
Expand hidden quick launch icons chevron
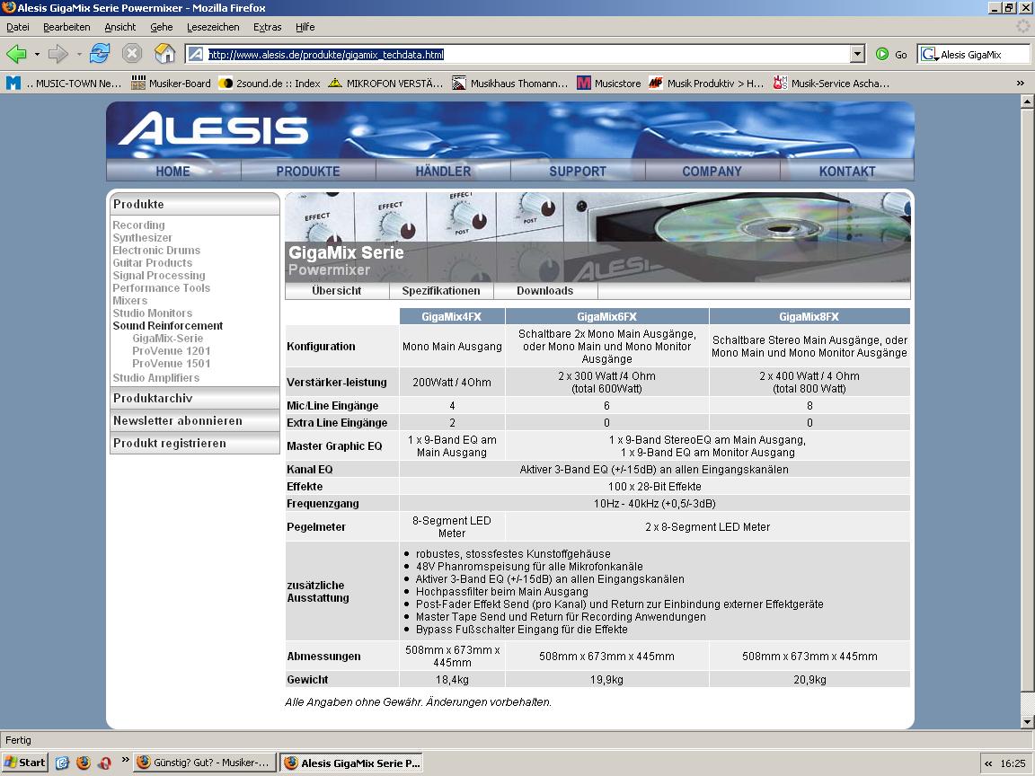[126, 760]
